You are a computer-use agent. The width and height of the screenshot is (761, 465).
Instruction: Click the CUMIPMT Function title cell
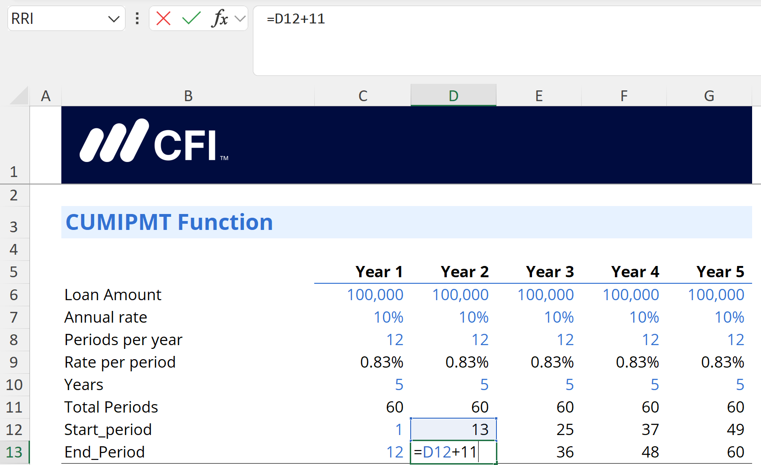coord(187,222)
